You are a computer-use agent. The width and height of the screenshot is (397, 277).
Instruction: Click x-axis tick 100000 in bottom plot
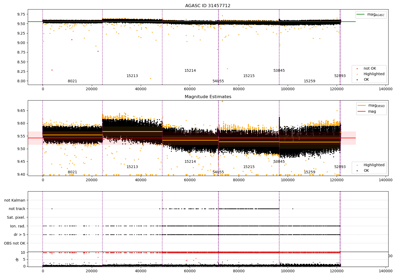288,271
